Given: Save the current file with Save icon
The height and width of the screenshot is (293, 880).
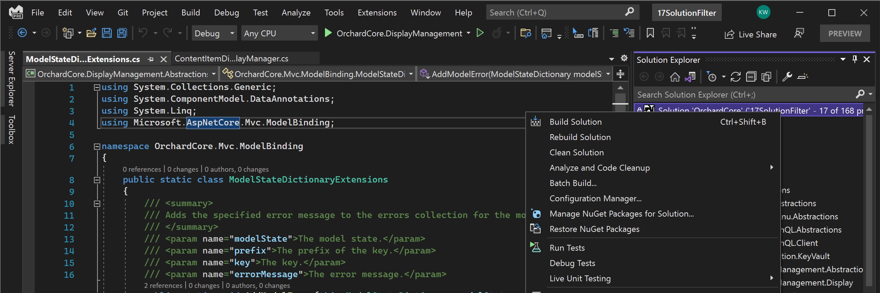Looking at the screenshot, I should (x=106, y=33).
